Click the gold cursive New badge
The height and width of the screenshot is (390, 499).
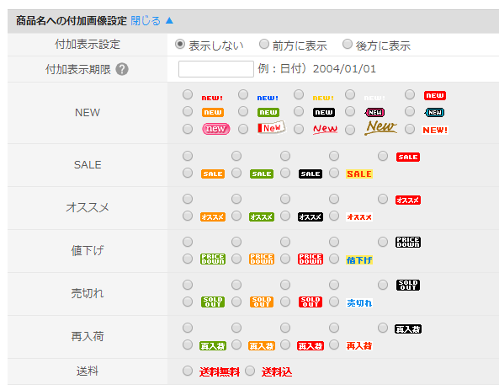point(380,128)
